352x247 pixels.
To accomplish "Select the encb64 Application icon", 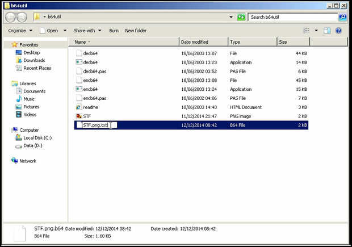I will 79,89.
